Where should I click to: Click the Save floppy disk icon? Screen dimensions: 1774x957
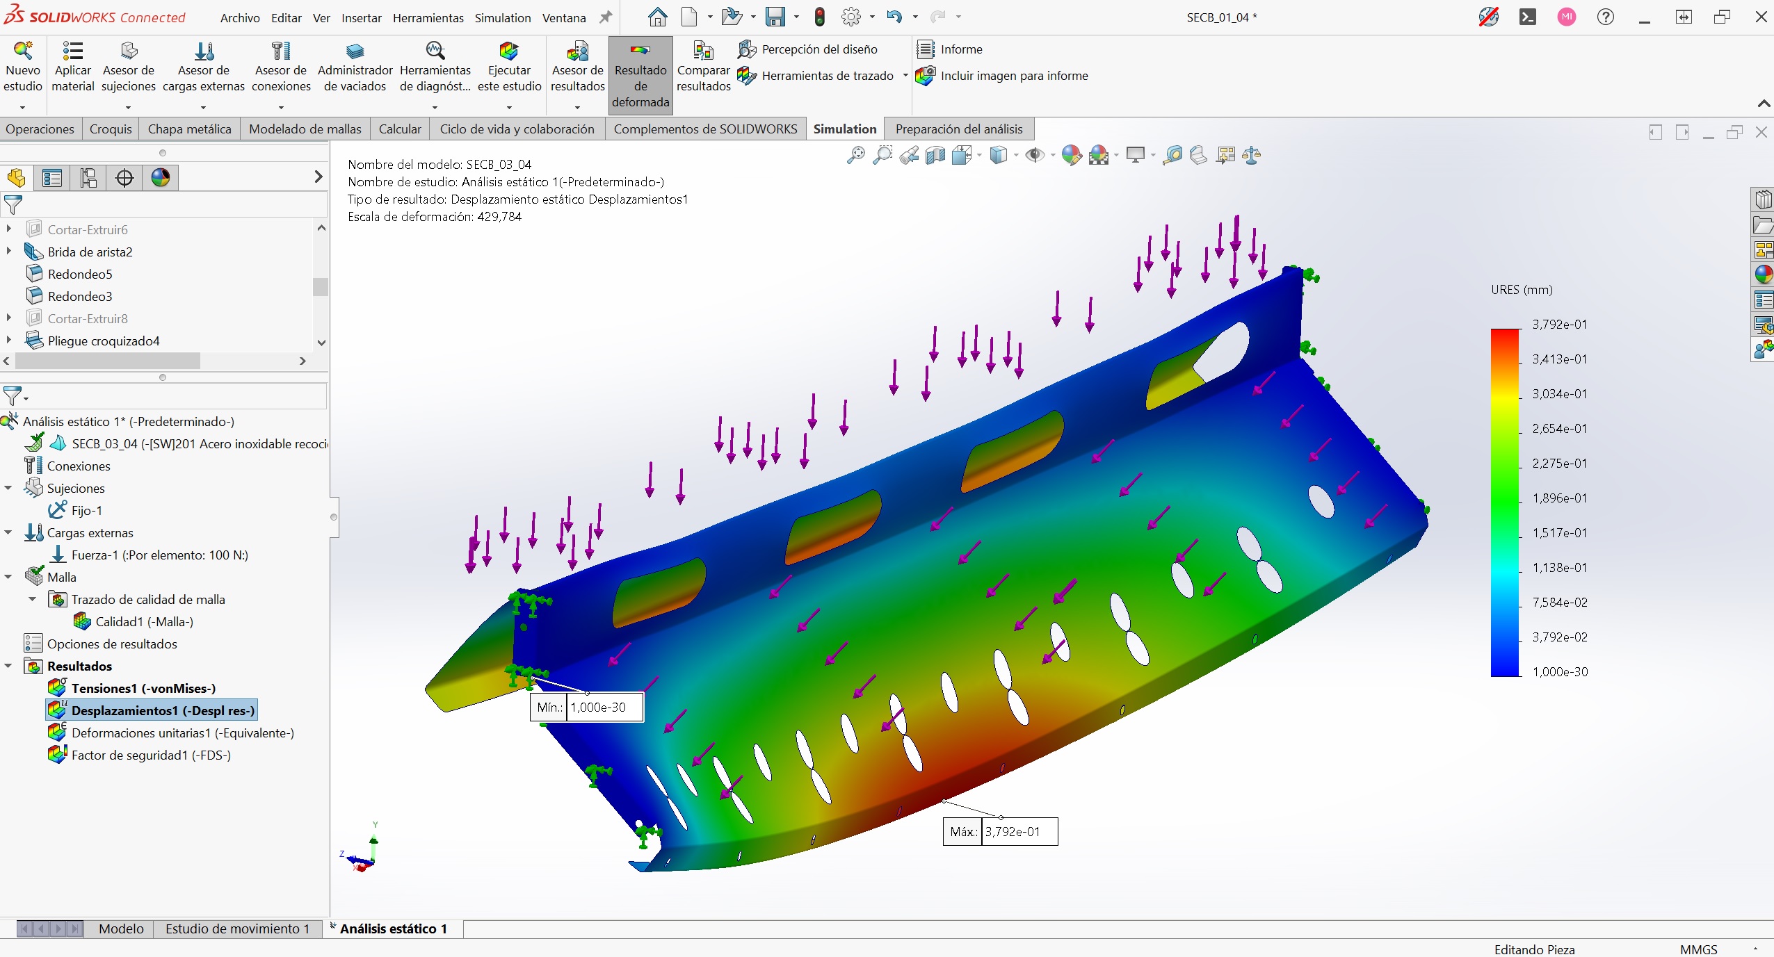775,17
